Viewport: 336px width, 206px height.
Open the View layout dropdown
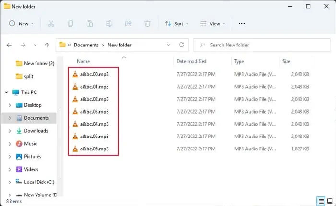[x=212, y=23]
